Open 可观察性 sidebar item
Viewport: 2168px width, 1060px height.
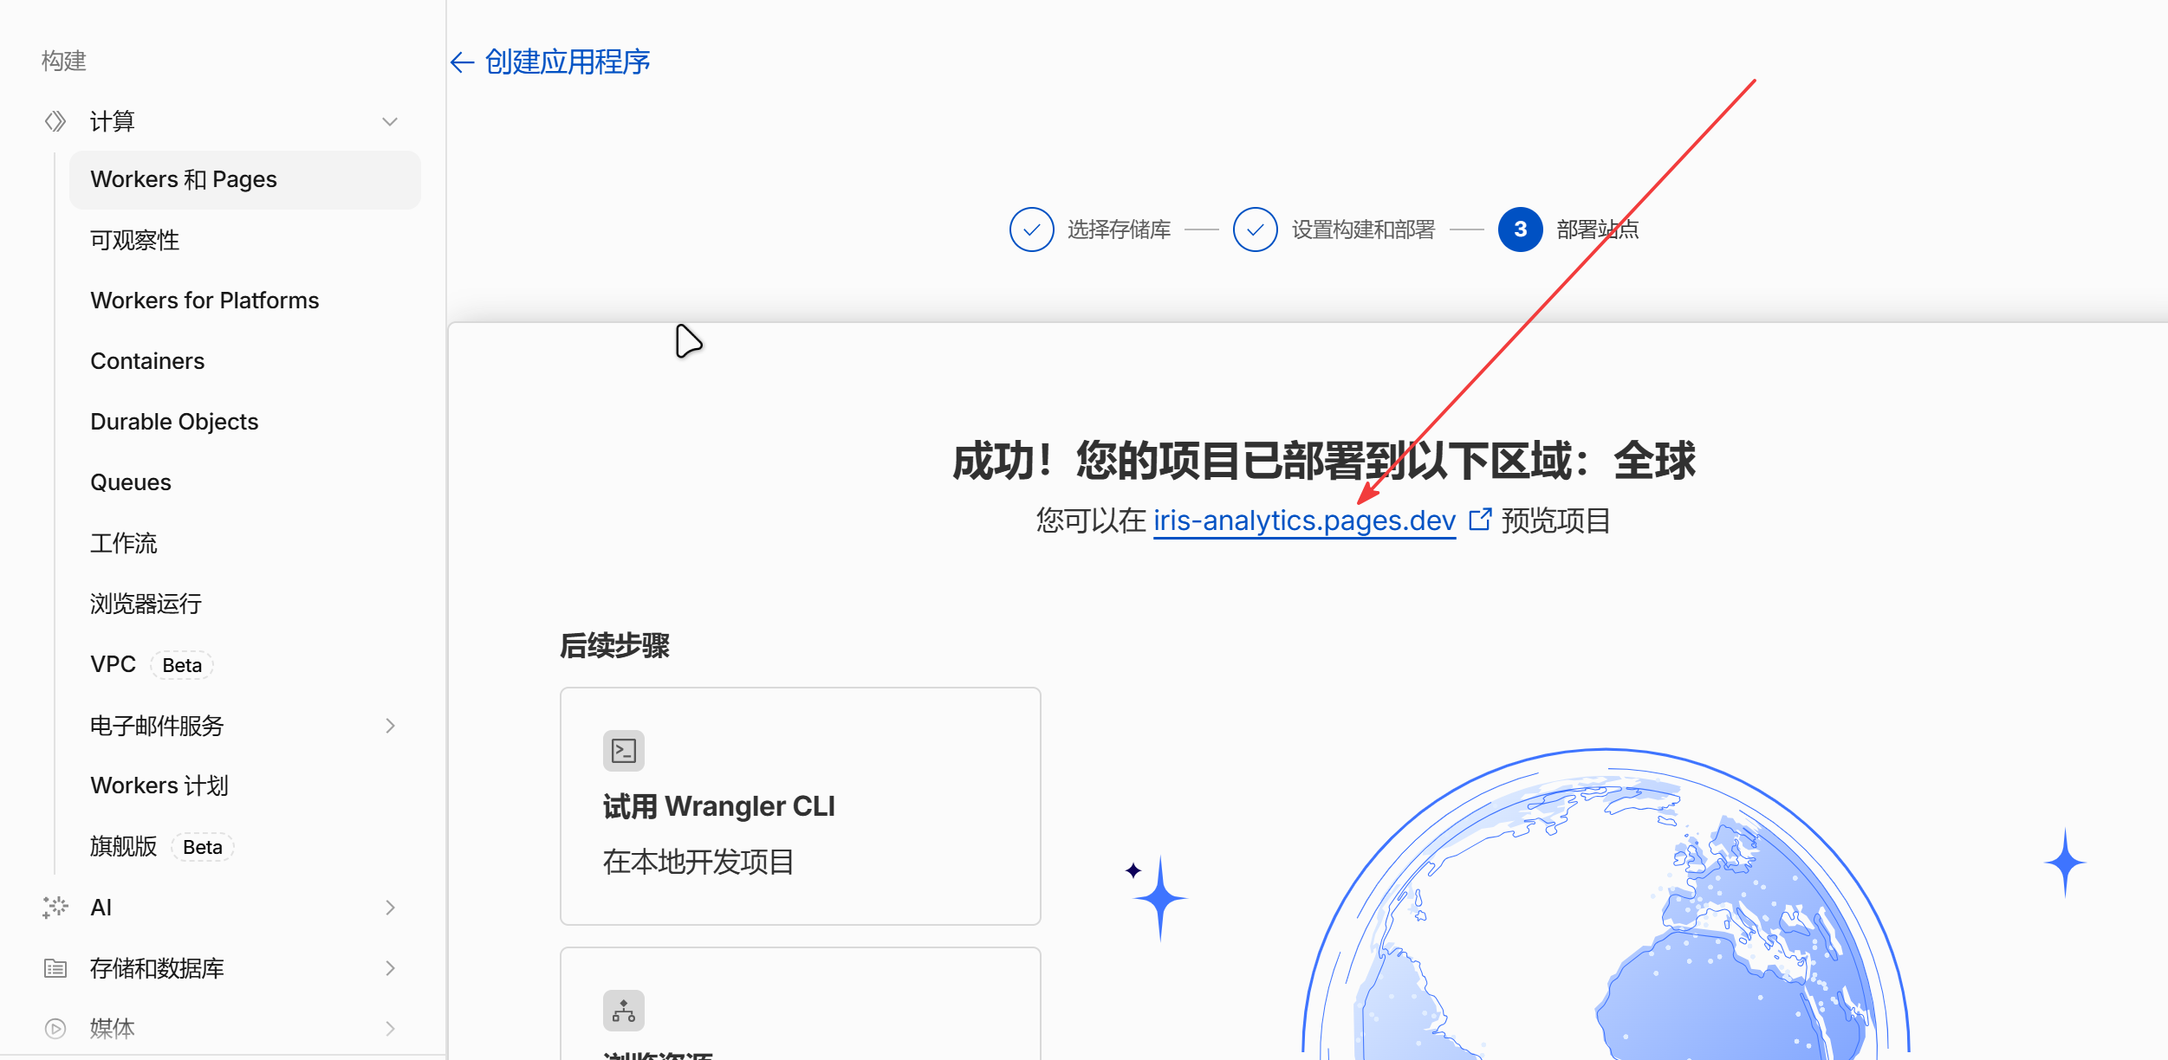coord(135,240)
